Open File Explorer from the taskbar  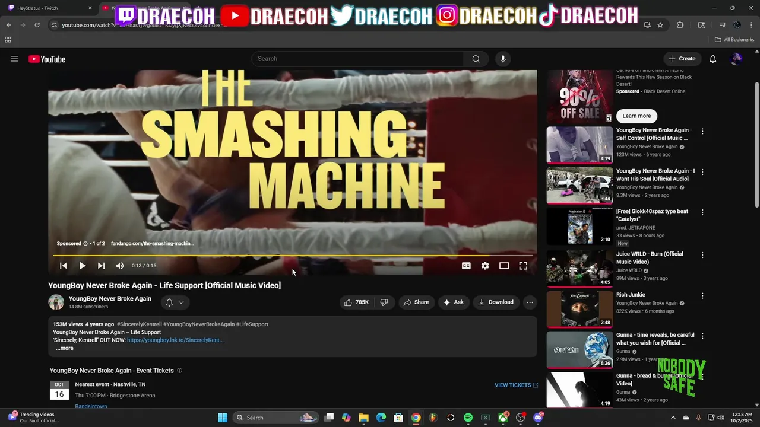coord(364,418)
